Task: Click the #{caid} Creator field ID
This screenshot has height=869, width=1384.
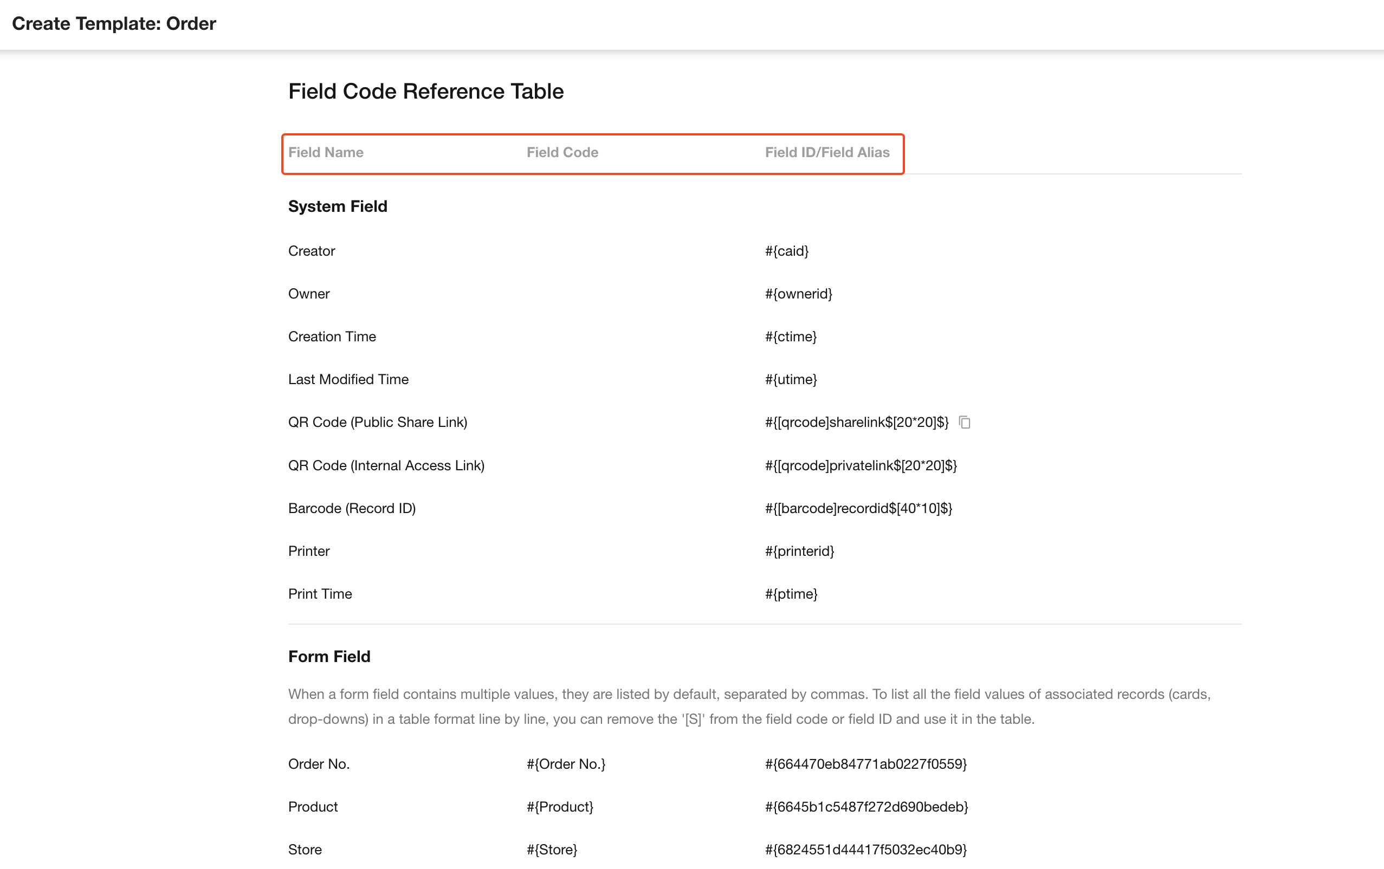Action: [786, 251]
